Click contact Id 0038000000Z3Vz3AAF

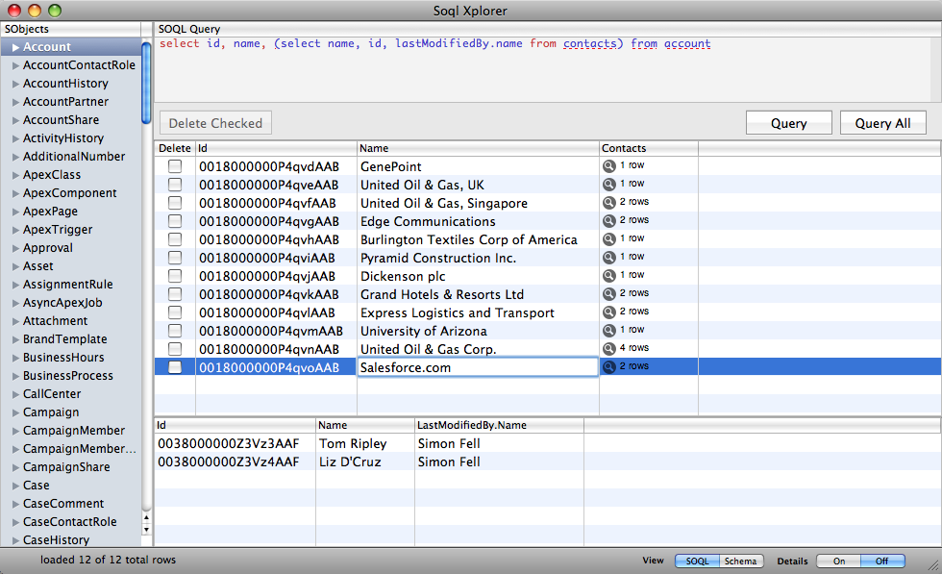click(x=229, y=443)
